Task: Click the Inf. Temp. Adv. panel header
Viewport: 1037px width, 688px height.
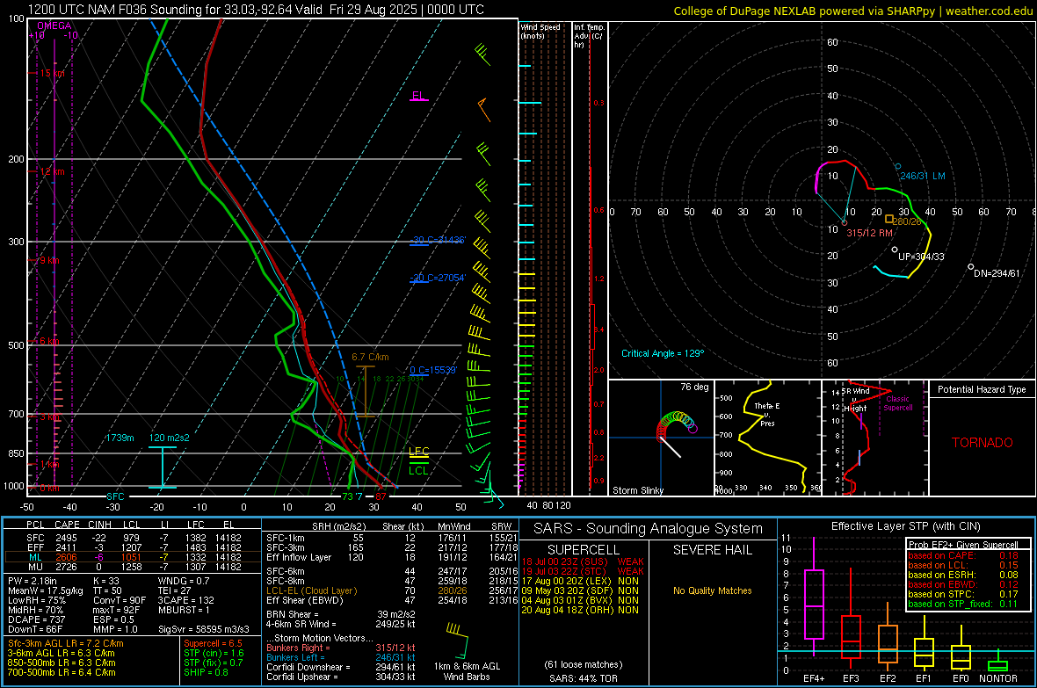Action: [x=589, y=36]
